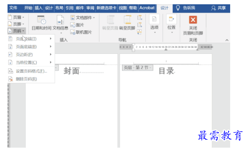Open the 选项 options dropdown
This screenshot has height=148, width=246.
pos(154,24)
